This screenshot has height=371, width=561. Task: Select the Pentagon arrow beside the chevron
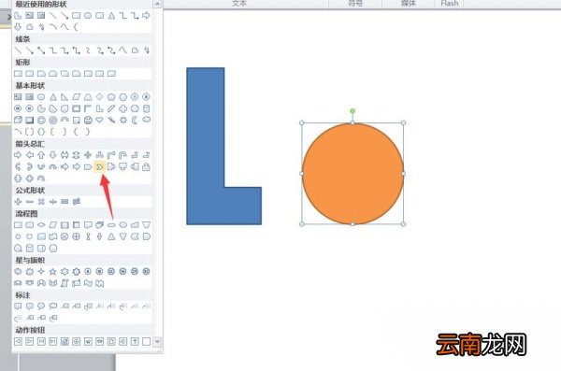point(88,166)
